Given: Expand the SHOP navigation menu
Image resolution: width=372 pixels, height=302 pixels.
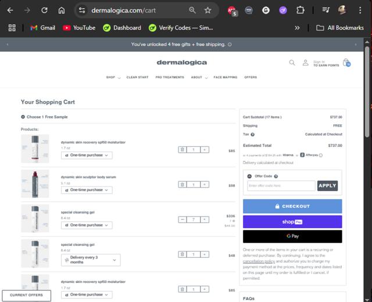Looking at the screenshot, I should (113, 77).
